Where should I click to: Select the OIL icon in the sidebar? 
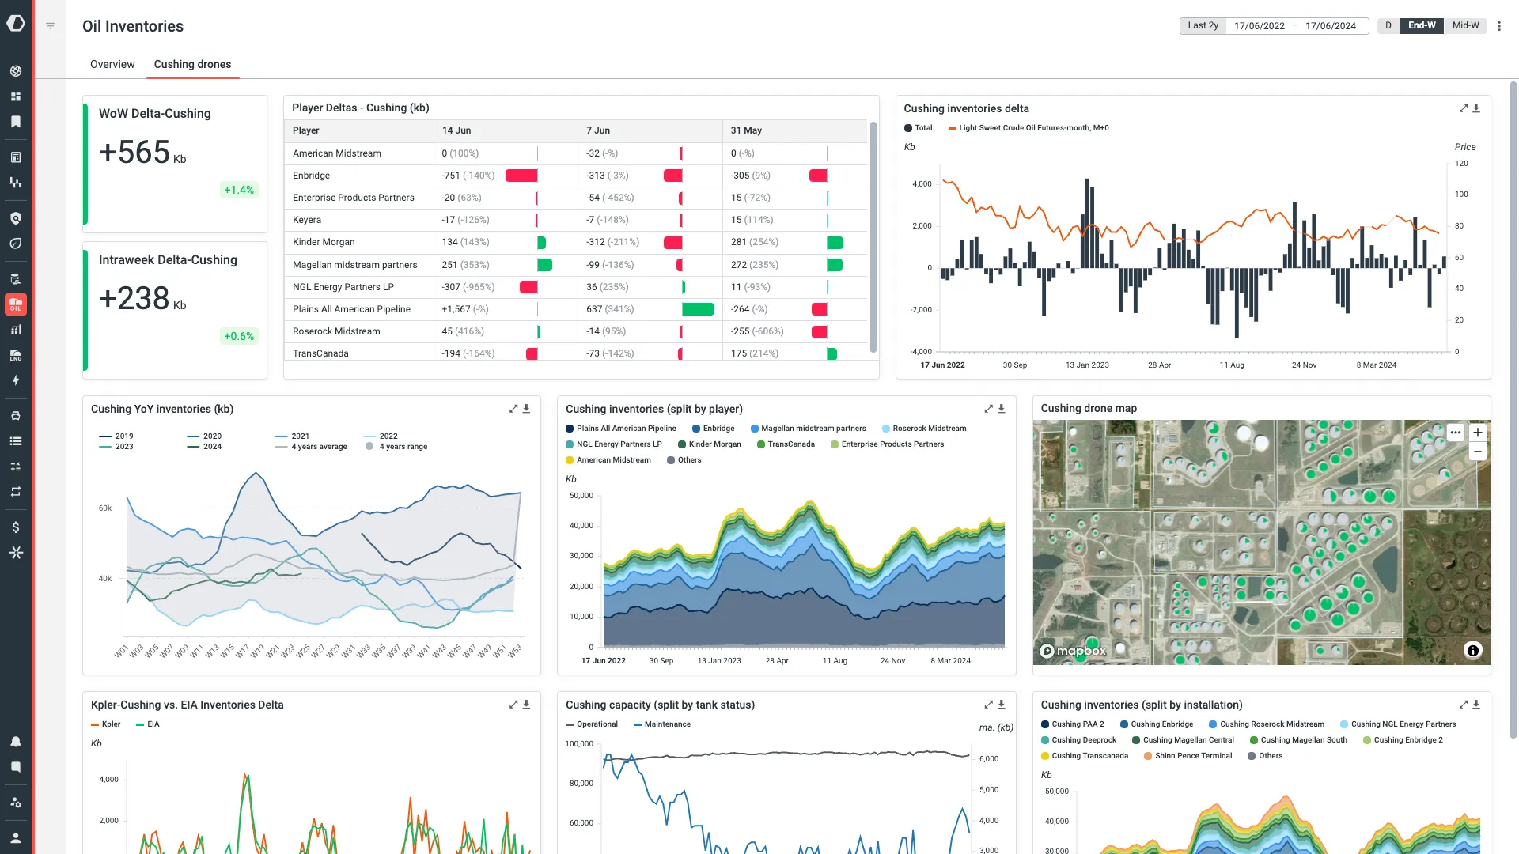(16, 304)
